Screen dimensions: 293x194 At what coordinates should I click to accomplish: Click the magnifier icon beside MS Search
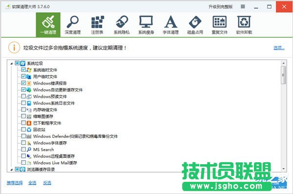point(29,150)
